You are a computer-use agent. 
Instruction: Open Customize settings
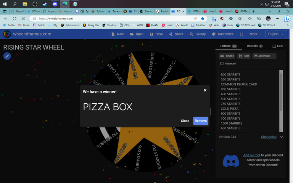point(223,34)
